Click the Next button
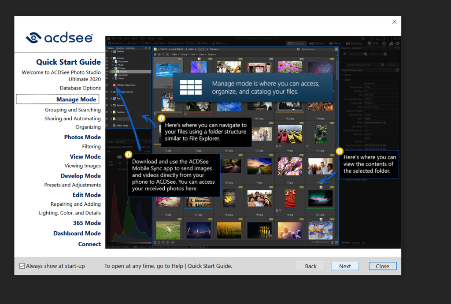451x304 pixels. pyautogui.click(x=344, y=266)
